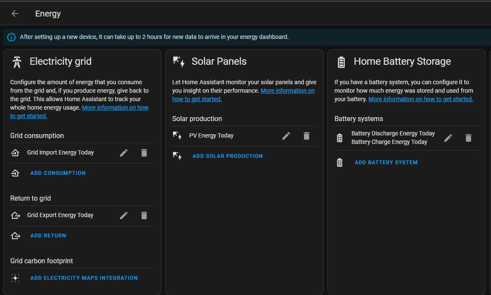The width and height of the screenshot is (491, 295).
Task: Delete the Grid Import Energy Today source
Action: (x=144, y=153)
